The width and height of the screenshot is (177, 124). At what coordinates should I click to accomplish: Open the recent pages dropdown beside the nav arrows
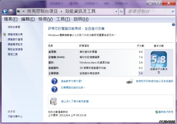[x=15, y=12]
